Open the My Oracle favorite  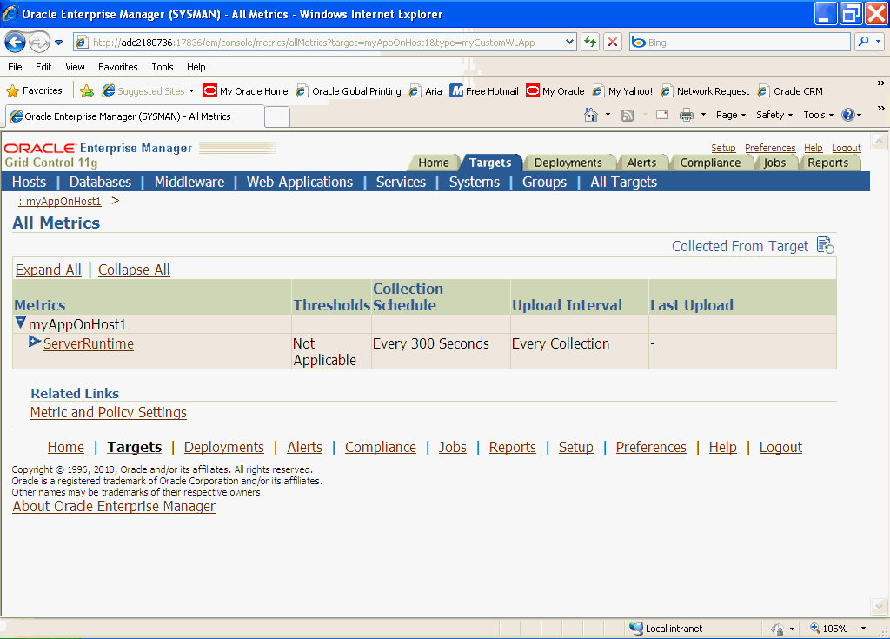(x=555, y=91)
